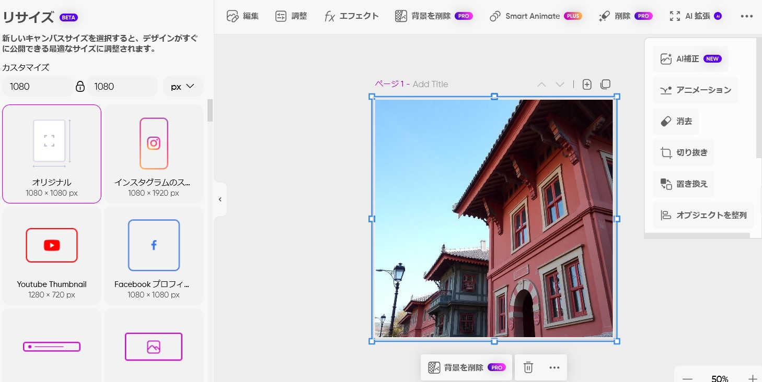Zoom out with the minus button
Image resolution: width=762 pixels, height=382 pixels.
pos(688,379)
